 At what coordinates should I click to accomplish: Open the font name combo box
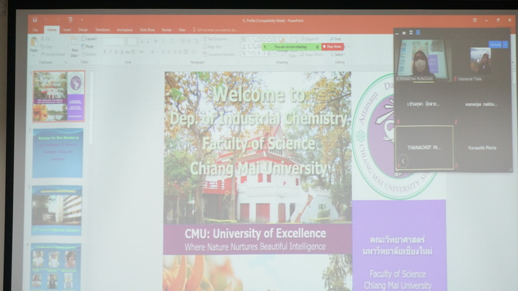point(115,41)
